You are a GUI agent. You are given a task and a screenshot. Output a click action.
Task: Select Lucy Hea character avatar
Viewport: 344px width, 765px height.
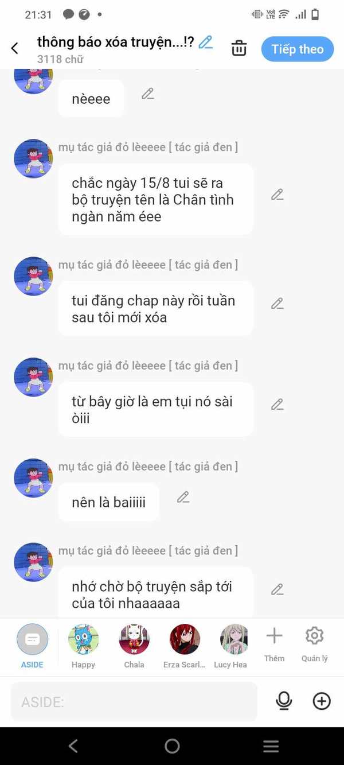tap(233, 646)
